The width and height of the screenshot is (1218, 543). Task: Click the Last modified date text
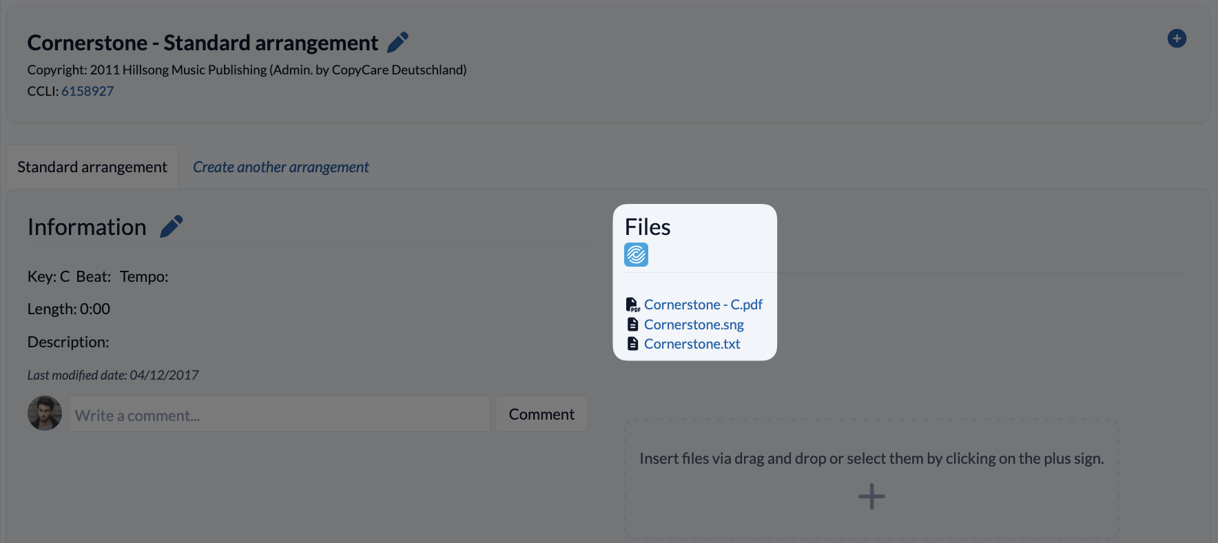point(113,375)
